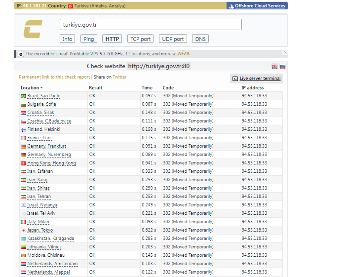Click the Brazil flag icon
The width and height of the screenshot is (348, 277).
pos(23,96)
